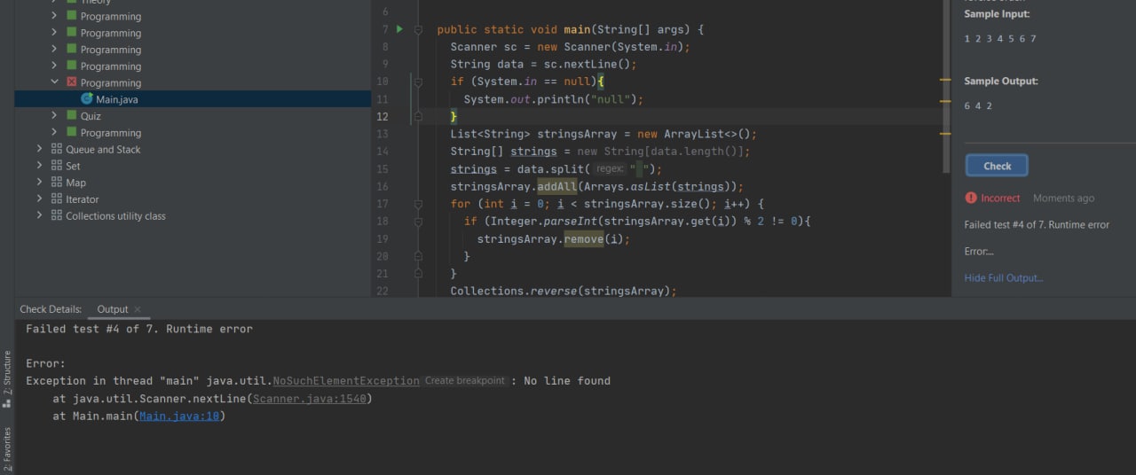The height and width of the screenshot is (475, 1136).
Task: Click the red failed-task icon beside Programming
Action: tap(72, 82)
